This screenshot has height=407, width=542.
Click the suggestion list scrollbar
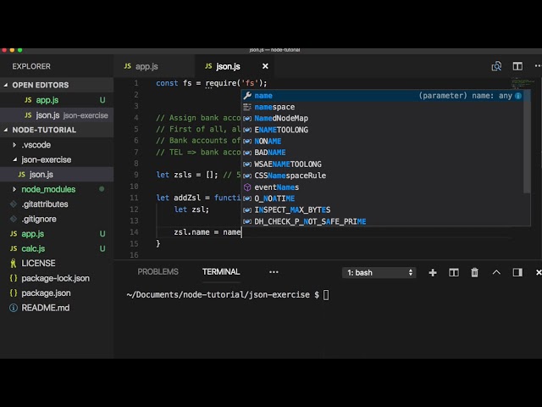coord(527,142)
